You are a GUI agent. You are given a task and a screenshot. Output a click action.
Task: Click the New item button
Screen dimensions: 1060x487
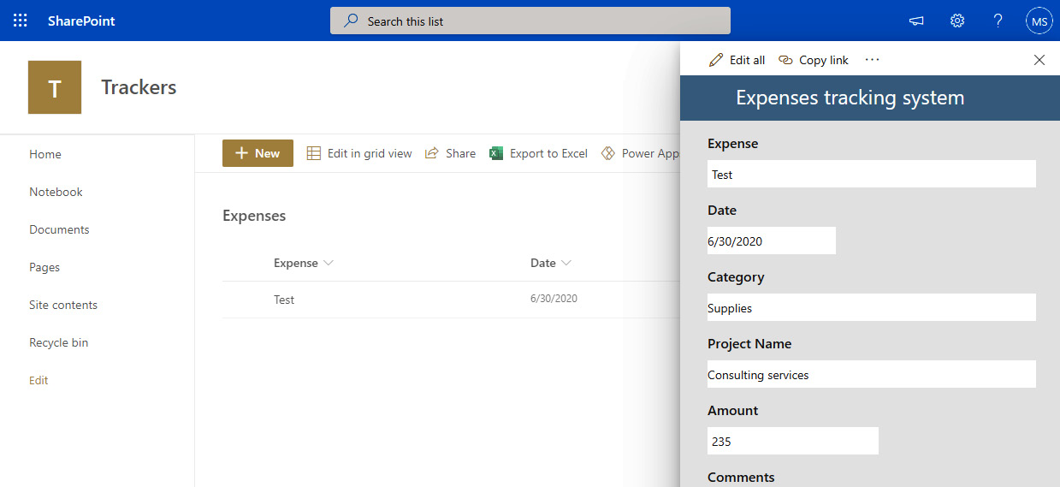coord(258,153)
